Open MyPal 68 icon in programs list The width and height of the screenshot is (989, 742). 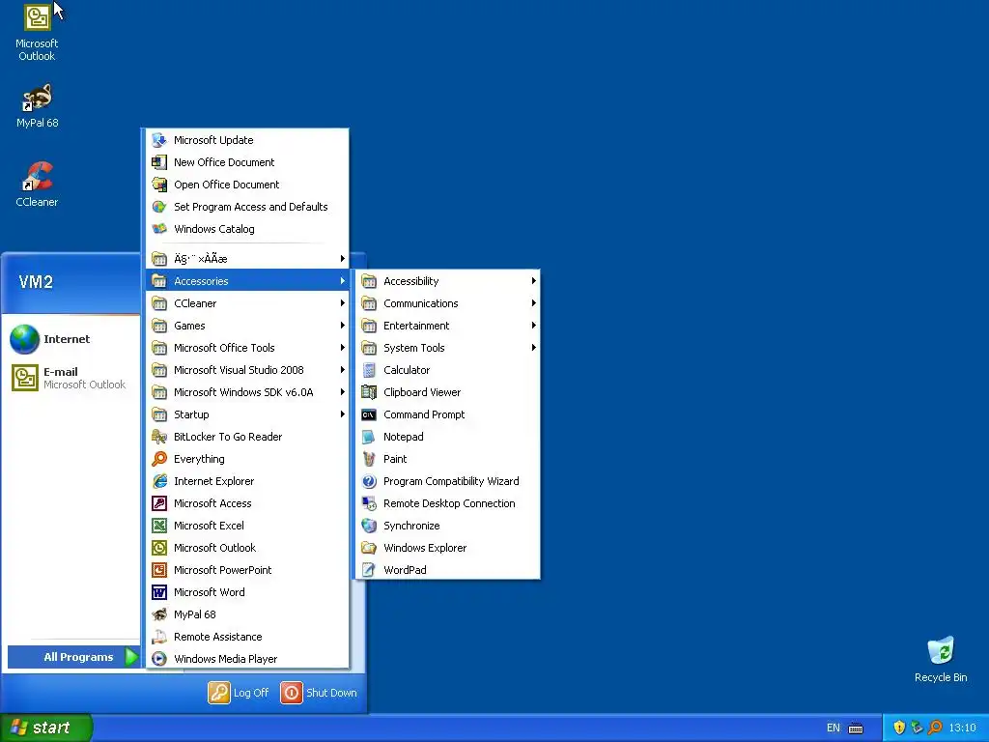(x=159, y=614)
